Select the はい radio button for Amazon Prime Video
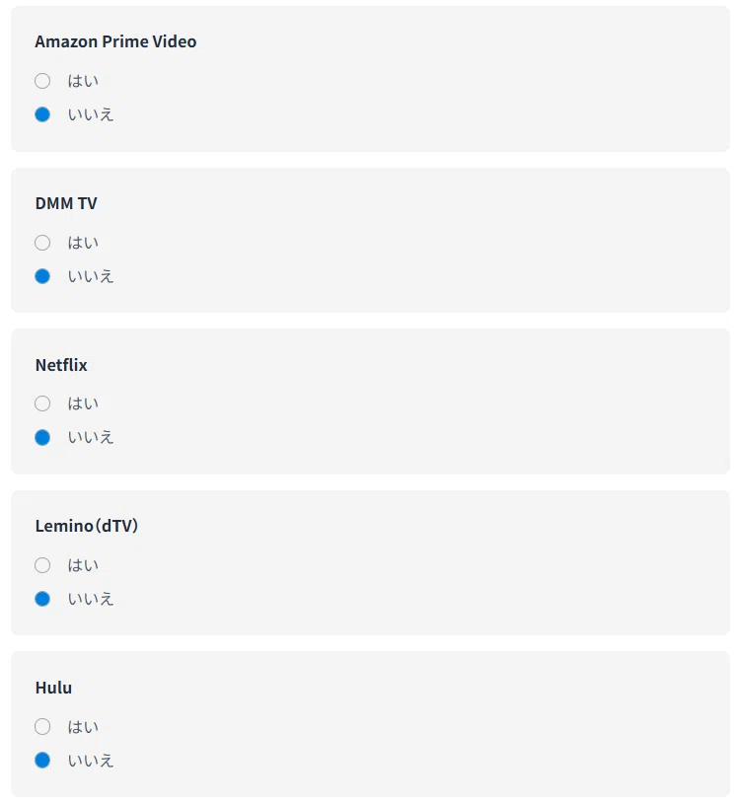The image size is (740, 803). (x=42, y=81)
